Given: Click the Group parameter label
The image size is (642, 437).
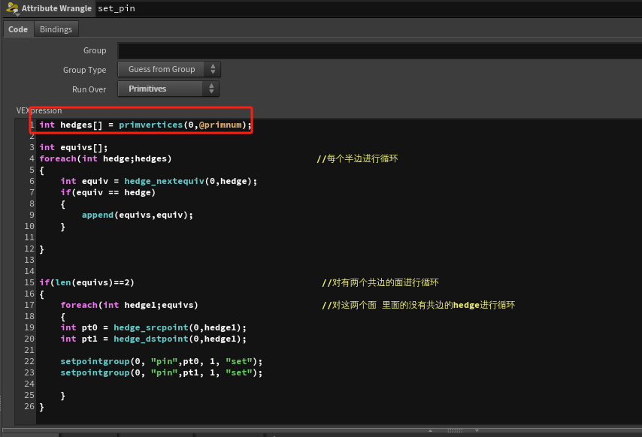Looking at the screenshot, I should (95, 50).
